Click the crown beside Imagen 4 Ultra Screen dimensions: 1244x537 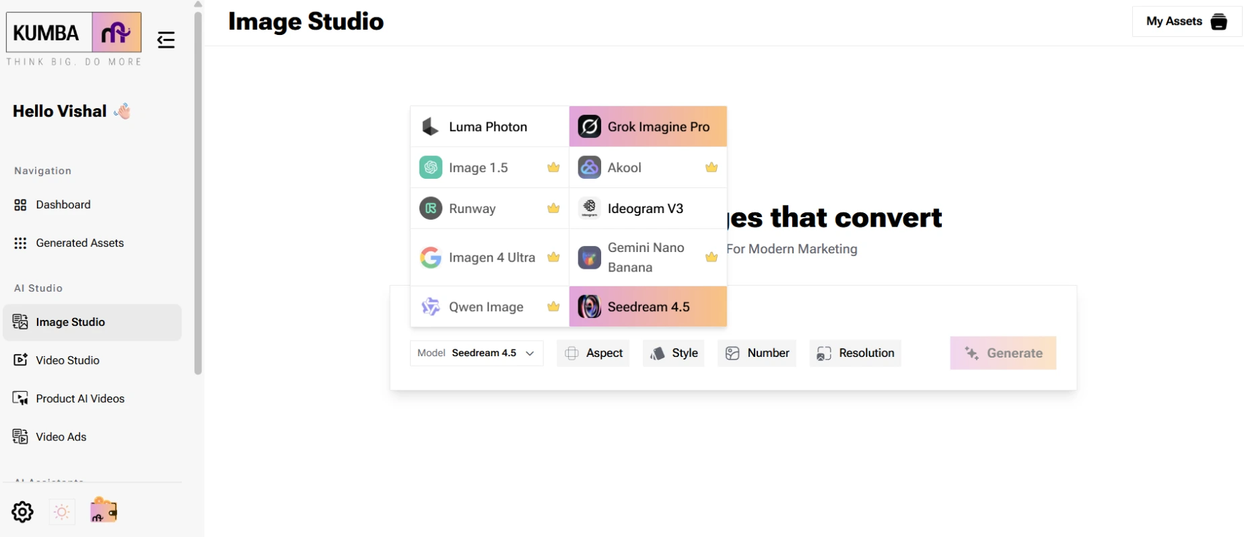coord(553,257)
